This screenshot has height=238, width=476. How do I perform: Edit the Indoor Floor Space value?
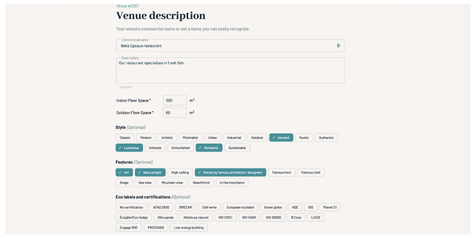(x=175, y=100)
